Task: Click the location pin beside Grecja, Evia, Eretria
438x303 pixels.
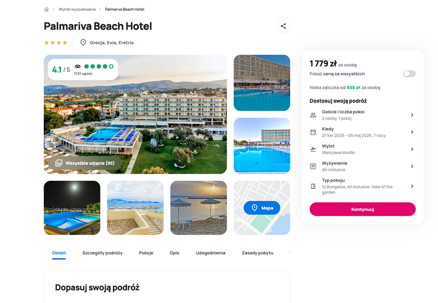Action: pos(83,43)
